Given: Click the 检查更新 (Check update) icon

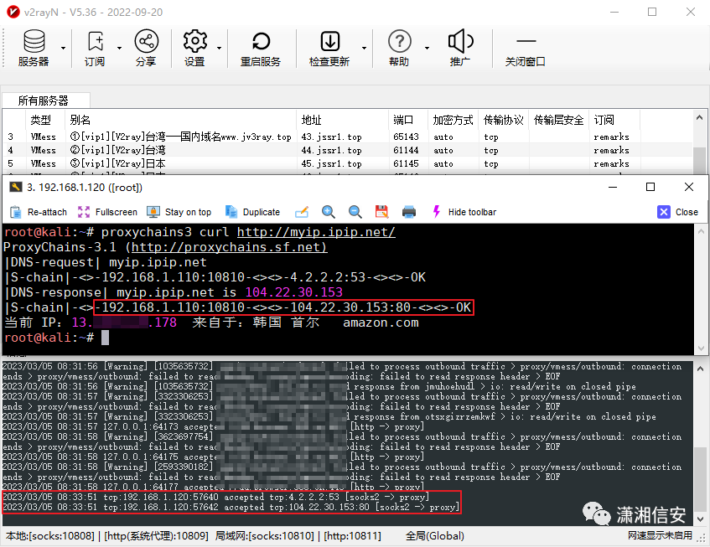Looking at the screenshot, I should click(x=329, y=48).
